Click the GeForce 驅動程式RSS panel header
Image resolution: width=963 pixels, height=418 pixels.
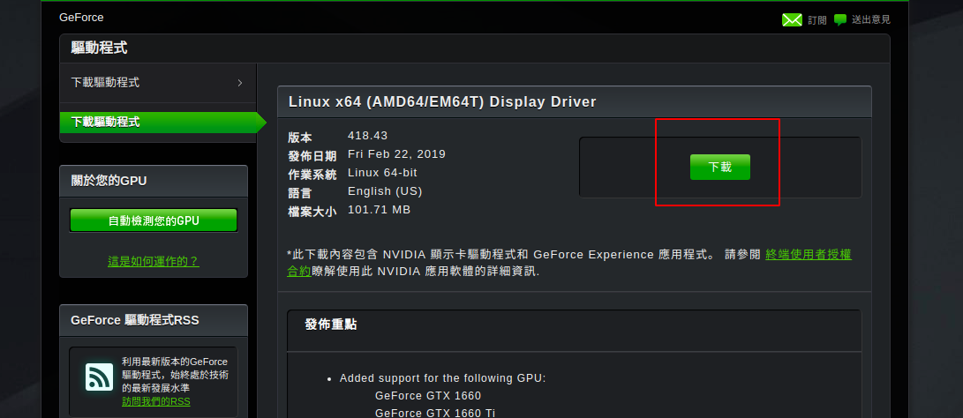(154, 320)
